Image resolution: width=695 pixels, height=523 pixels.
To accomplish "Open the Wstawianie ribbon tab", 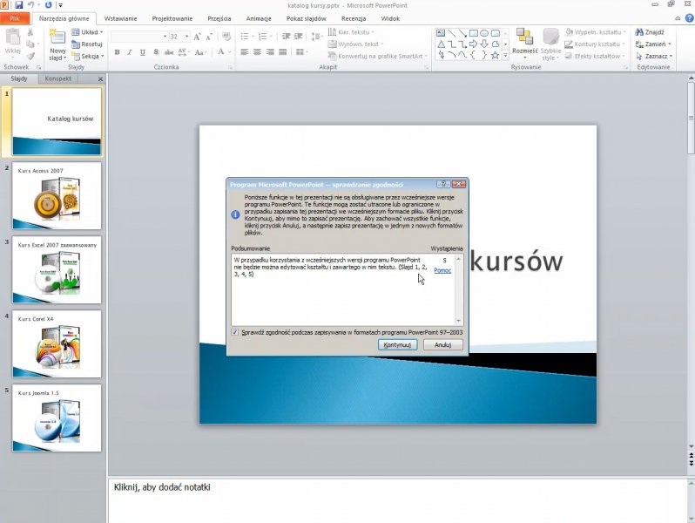I will tap(120, 17).
